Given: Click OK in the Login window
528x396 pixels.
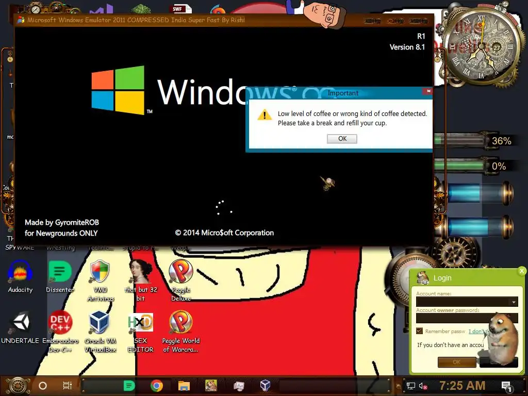Looking at the screenshot, I should pos(457,362).
